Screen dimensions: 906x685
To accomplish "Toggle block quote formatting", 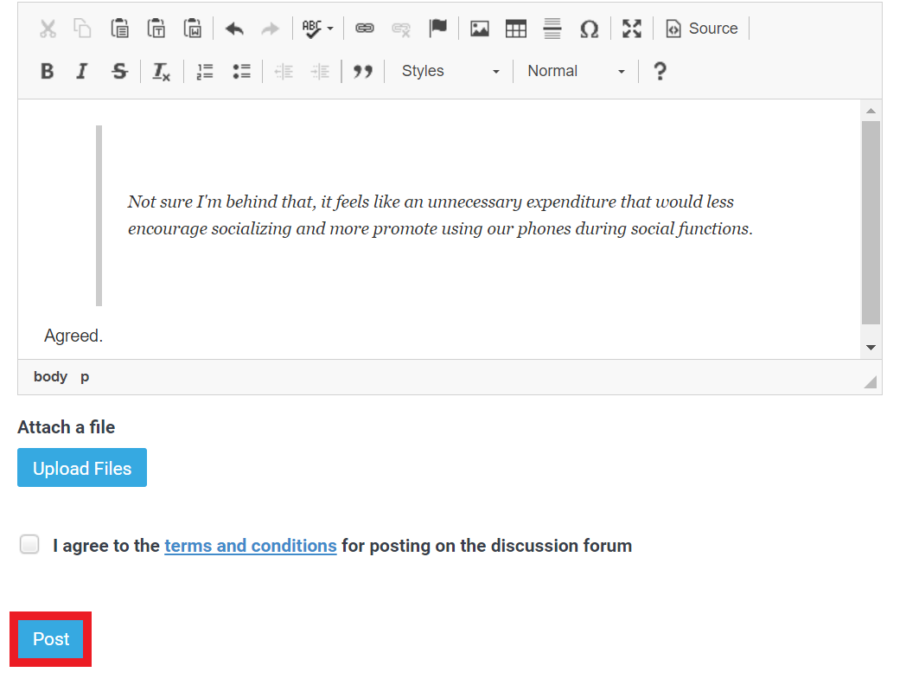I will pyautogui.click(x=363, y=71).
